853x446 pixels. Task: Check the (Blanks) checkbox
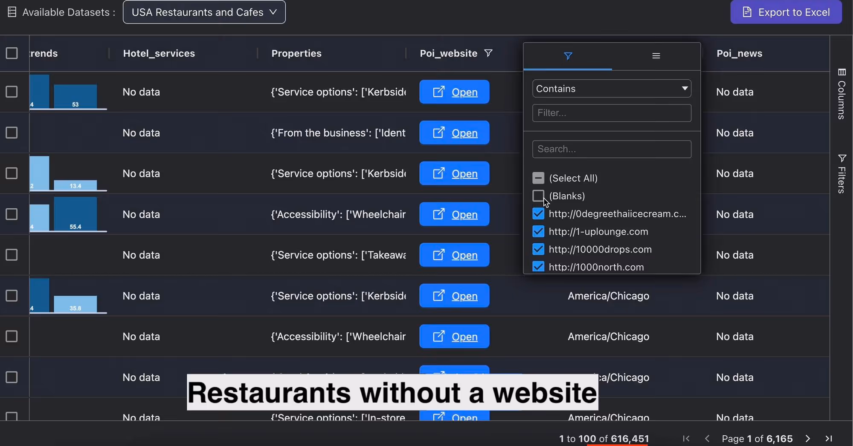pos(538,196)
